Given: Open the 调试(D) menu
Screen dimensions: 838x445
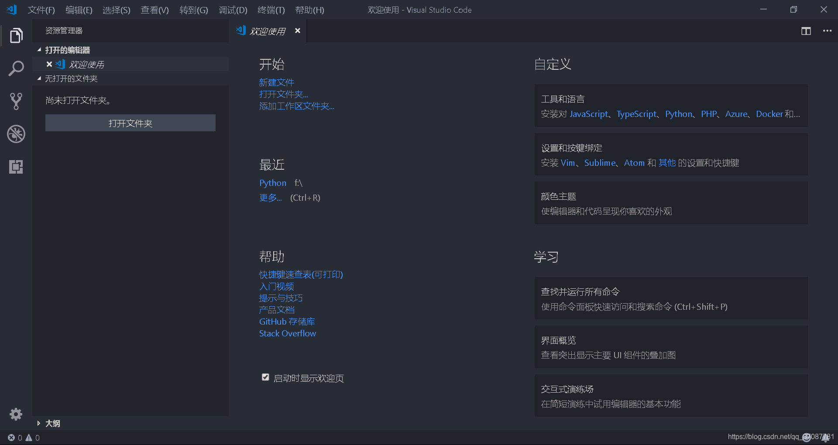Looking at the screenshot, I should pos(233,10).
